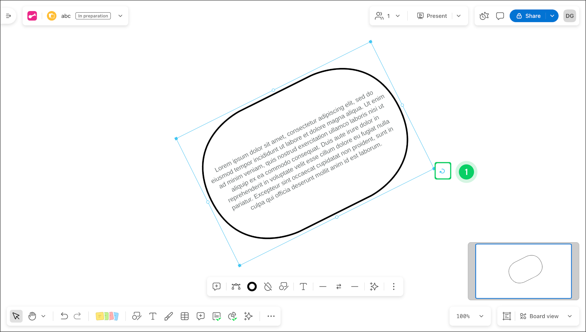Screen dimensions: 586x332
Task: Collapse the left sidebar with the arrow toggle
Action: pos(8,16)
